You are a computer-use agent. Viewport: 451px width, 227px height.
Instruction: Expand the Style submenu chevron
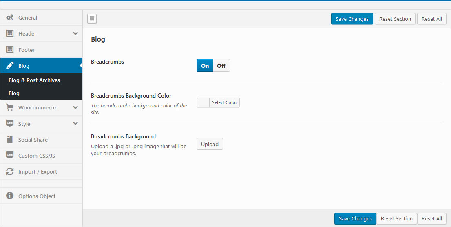click(x=75, y=123)
